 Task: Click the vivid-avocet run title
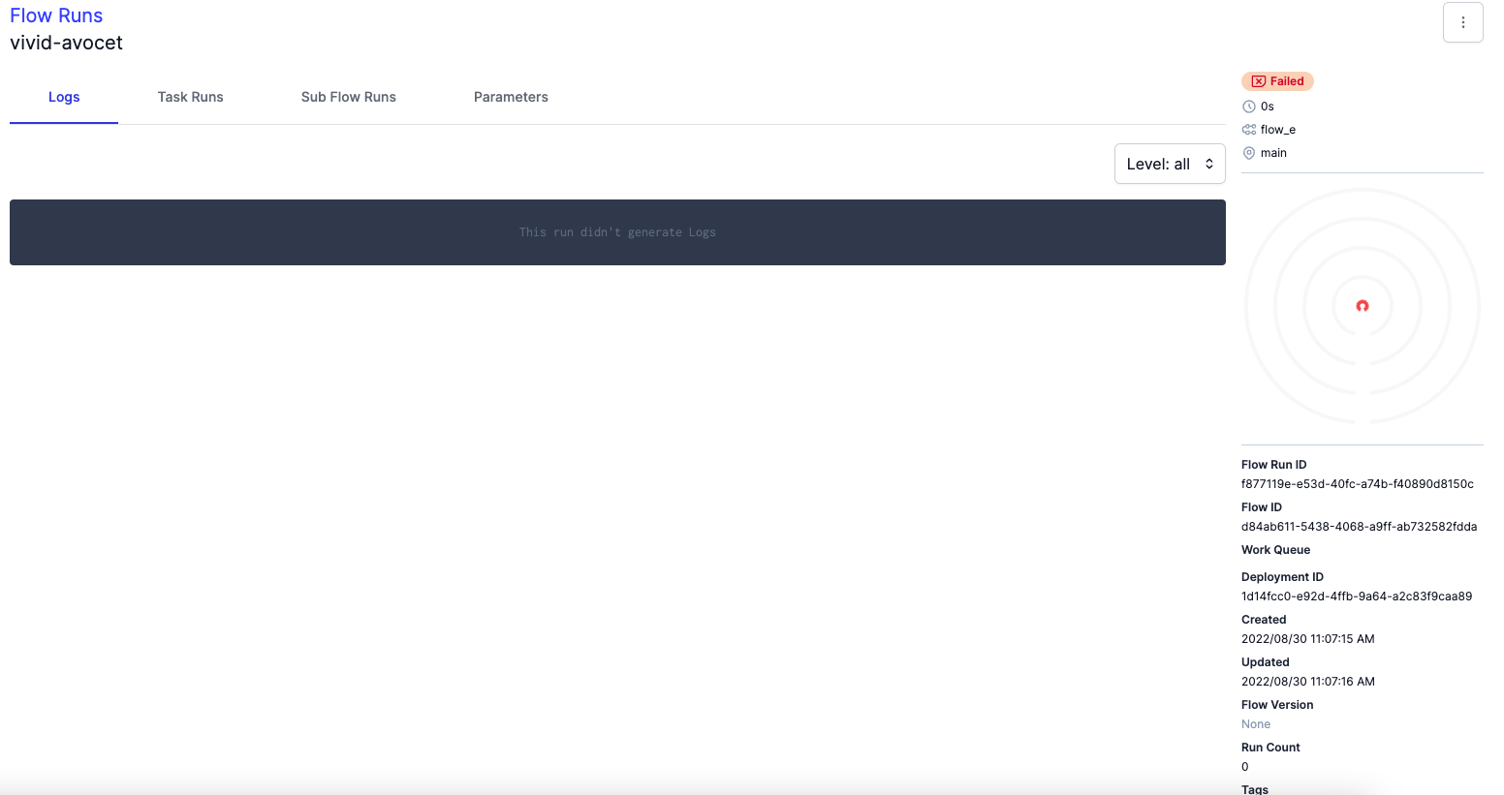[66, 43]
